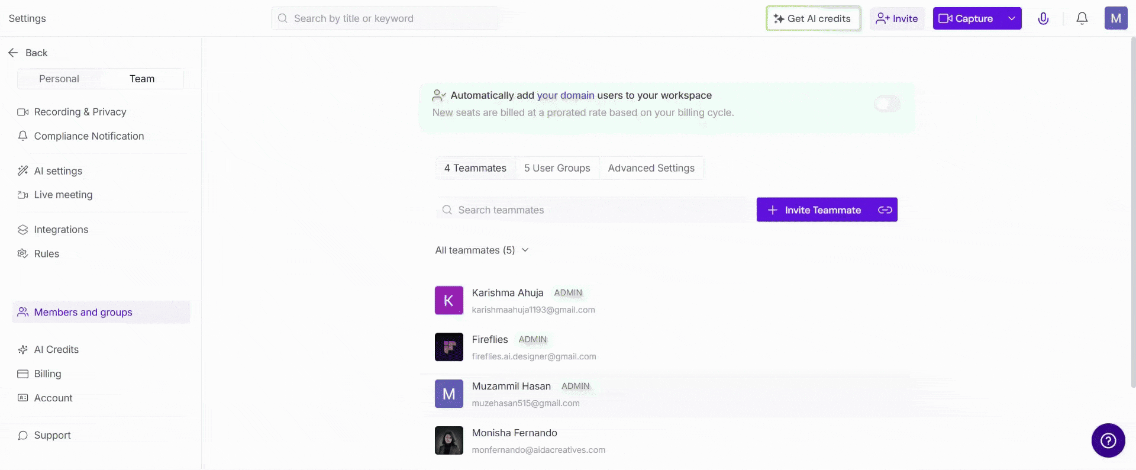
Task: Start a recording with Capture button
Action: pyautogui.click(x=967, y=18)
